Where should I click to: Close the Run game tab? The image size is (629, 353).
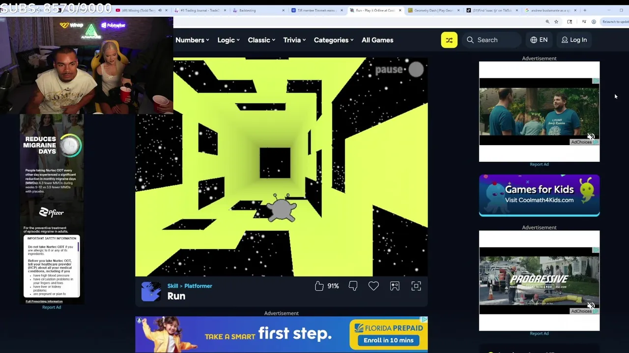[x=400, y=10]
